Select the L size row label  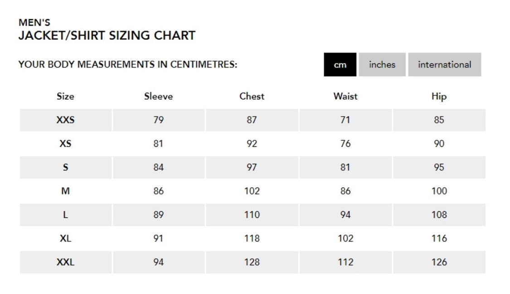[x=65, y=215]
